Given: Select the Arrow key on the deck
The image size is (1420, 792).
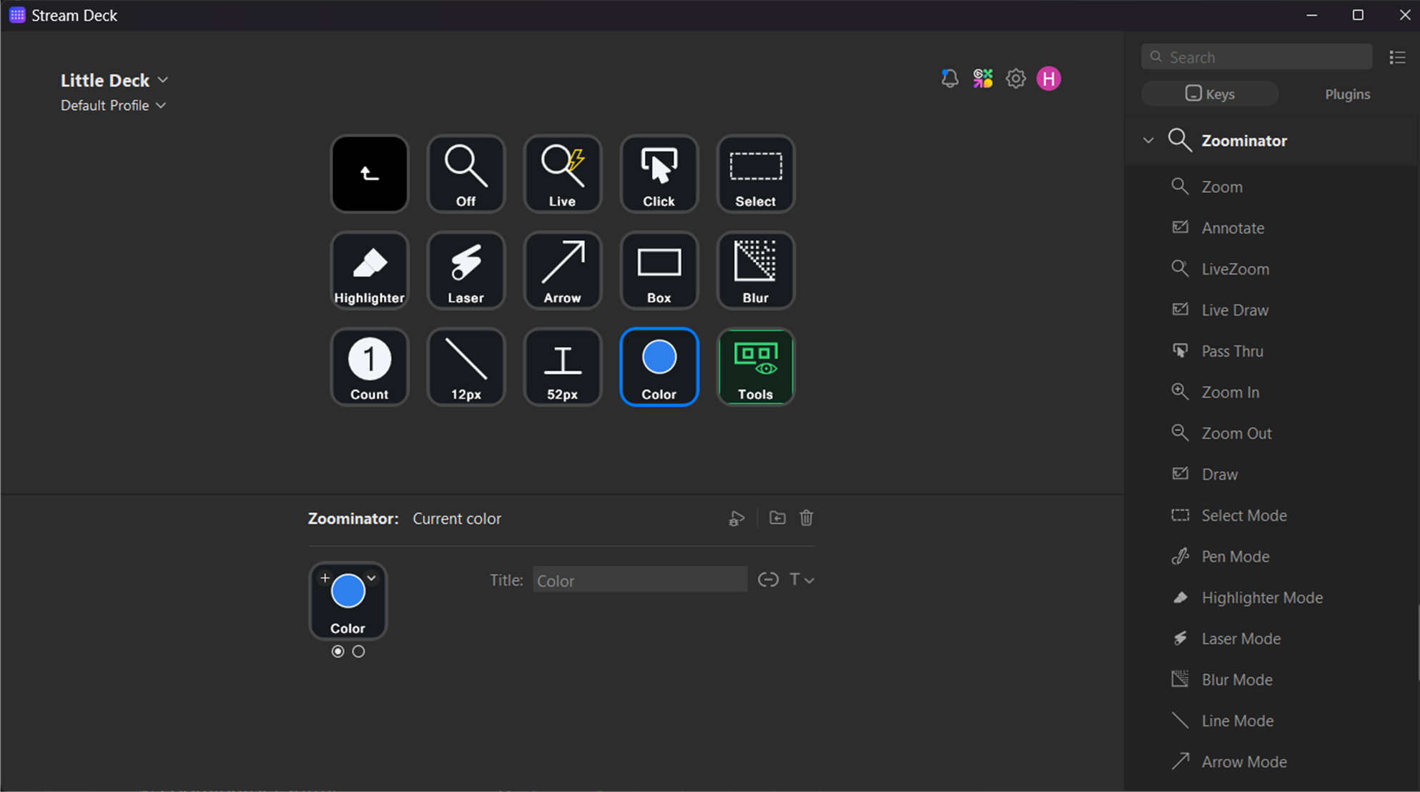Looking at the screenshot, I should click(x=562, y=270).
